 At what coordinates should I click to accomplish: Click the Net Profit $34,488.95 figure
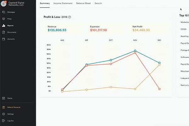pos(141,30)
